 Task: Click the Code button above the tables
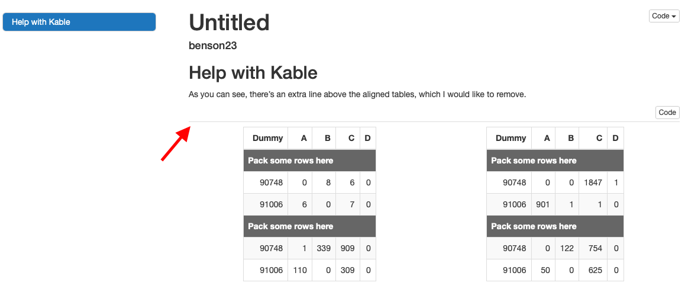tap(667, 113)
